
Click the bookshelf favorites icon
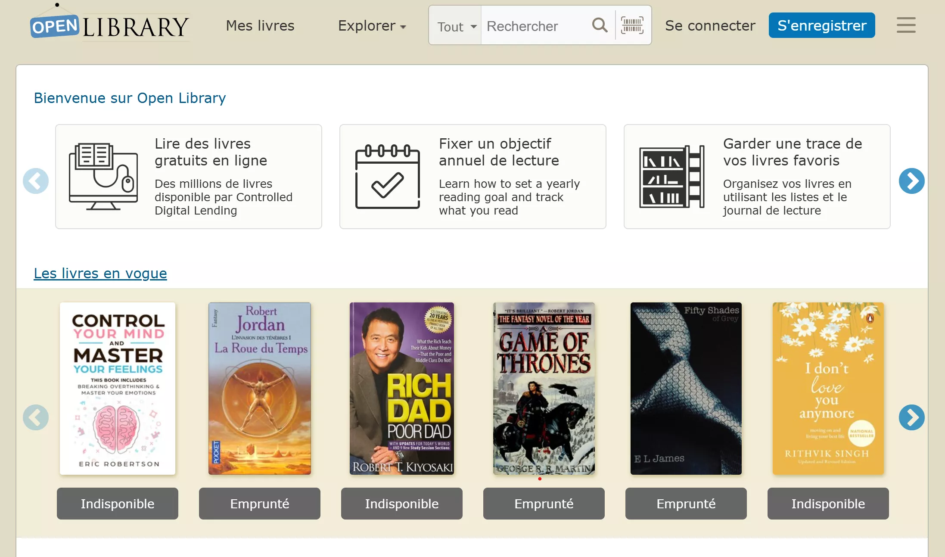(x=671, y=177)
